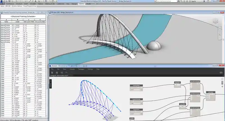This screenshot has height=121, width=225.
Task: Click the ViewCube in the 3D view
Action: coord(215,21)
